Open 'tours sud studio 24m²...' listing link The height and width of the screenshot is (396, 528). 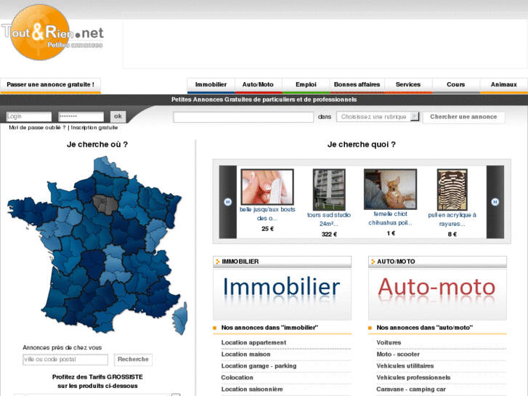[329, 219]
